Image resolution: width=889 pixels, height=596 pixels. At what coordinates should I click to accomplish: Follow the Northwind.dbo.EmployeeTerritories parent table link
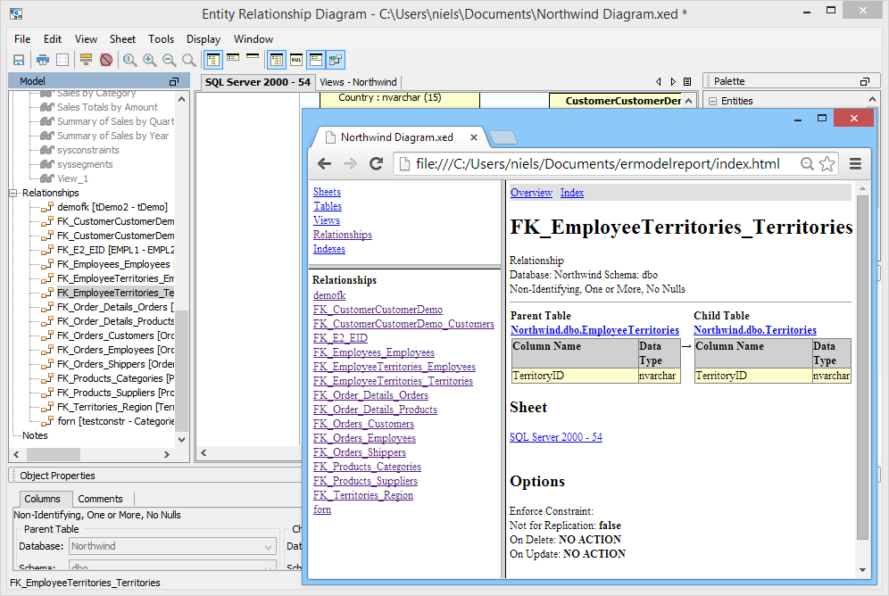tap(594, 330)
